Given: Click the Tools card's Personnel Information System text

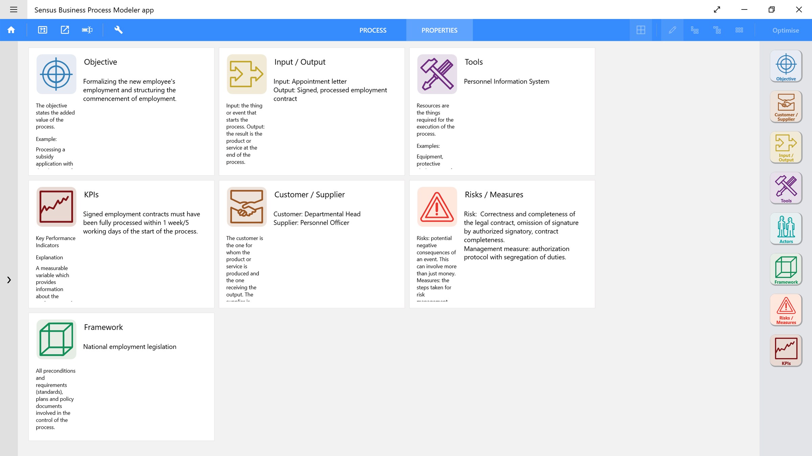Looking at the screenshot, I should coord(506,81).
